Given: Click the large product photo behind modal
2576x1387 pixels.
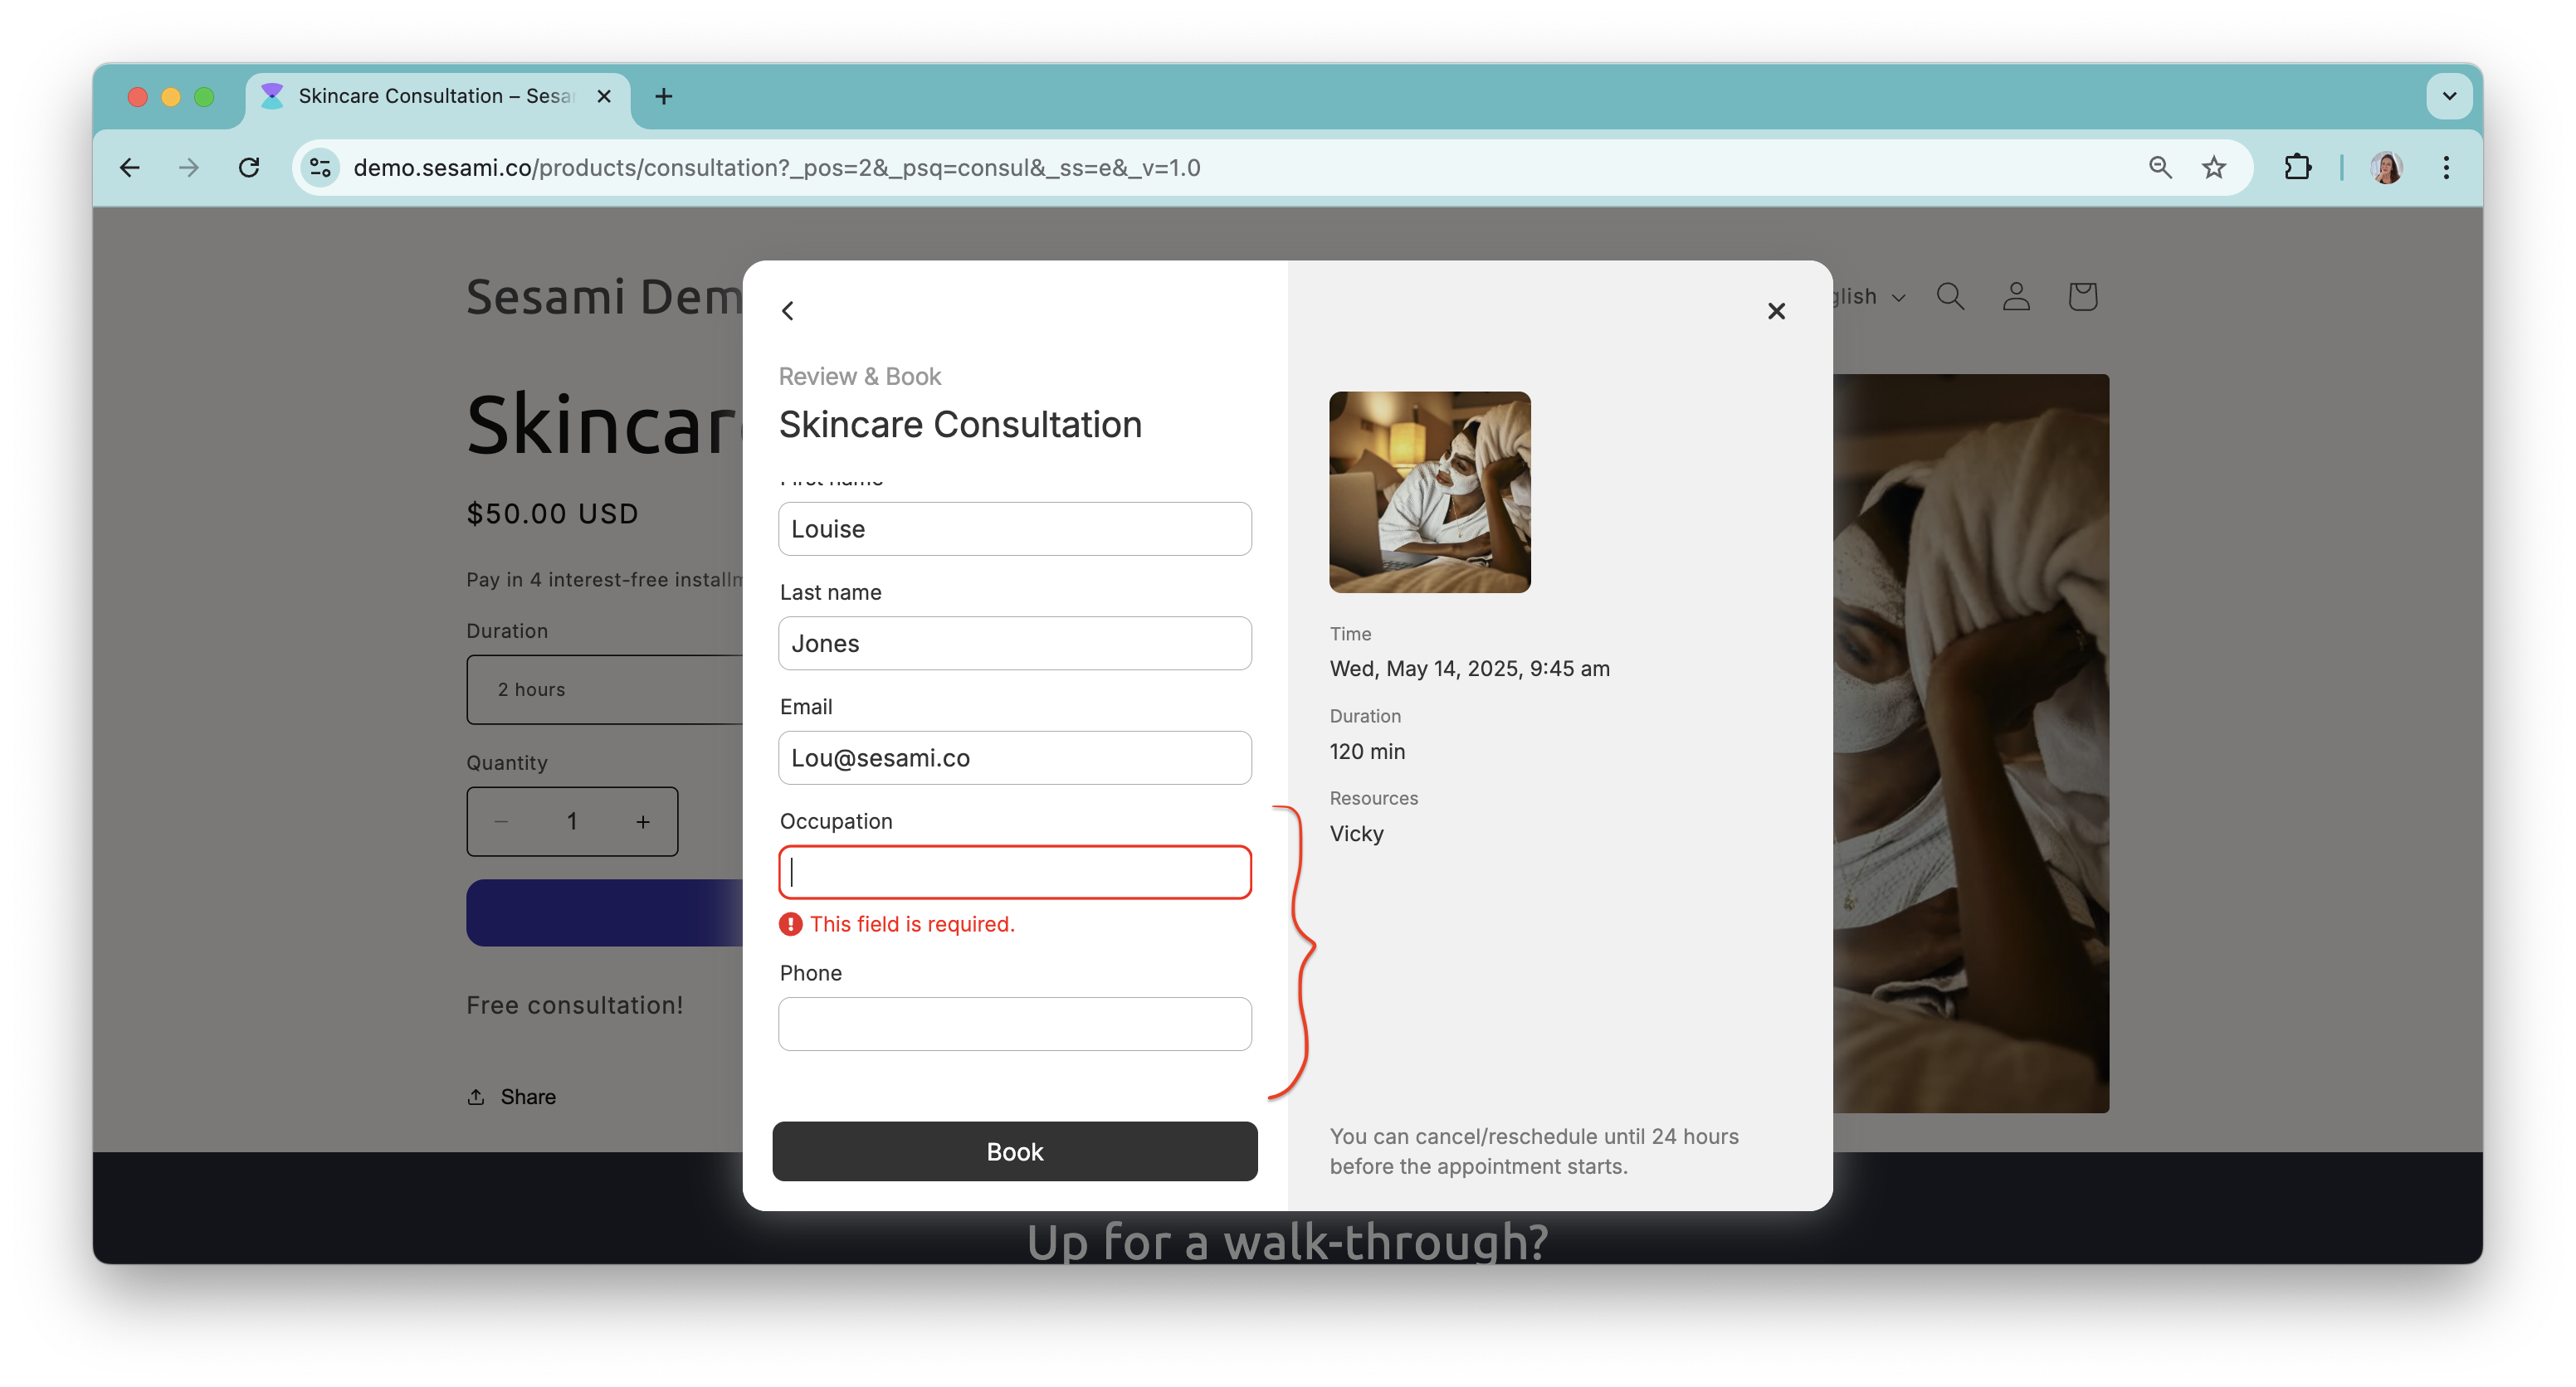Looking at the screenshot, I should pyautogui.click(x=1970, y=743).
